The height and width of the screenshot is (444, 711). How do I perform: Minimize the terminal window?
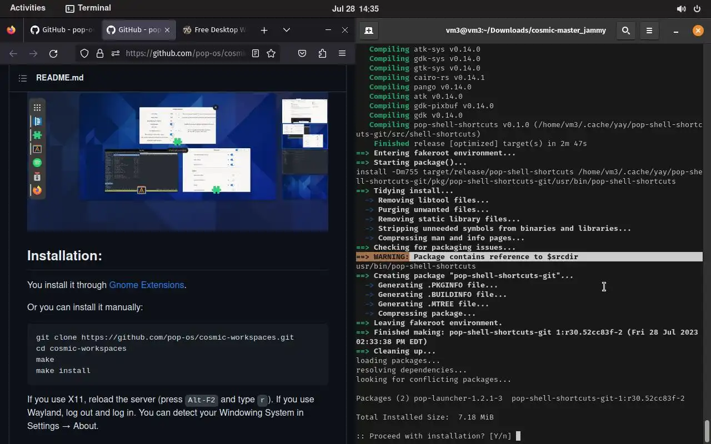tap(676, 31)
